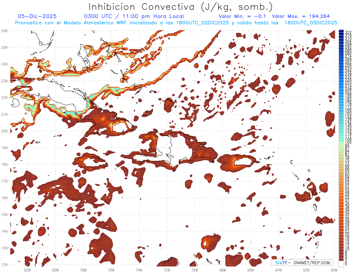Image resolution: width=355 pixels, height=274 pixels.
Task: Click the 72W longitude label
Action: click(167, 270)
